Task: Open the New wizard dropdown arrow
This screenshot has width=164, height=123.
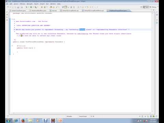Action: pyautogui.click(x=10, y=7)
